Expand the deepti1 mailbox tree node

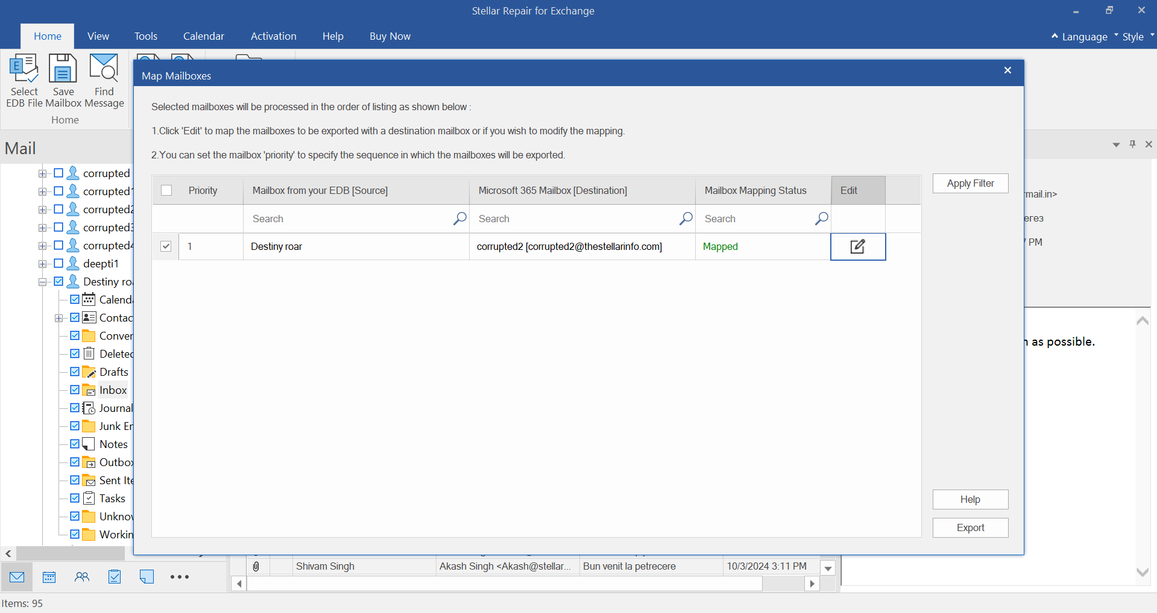pyautogui.click(x=42, y=264)
